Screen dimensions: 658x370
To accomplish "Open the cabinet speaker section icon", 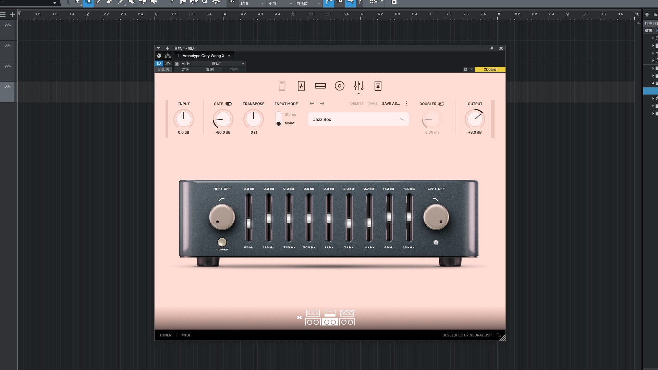I will coord(339,86).
